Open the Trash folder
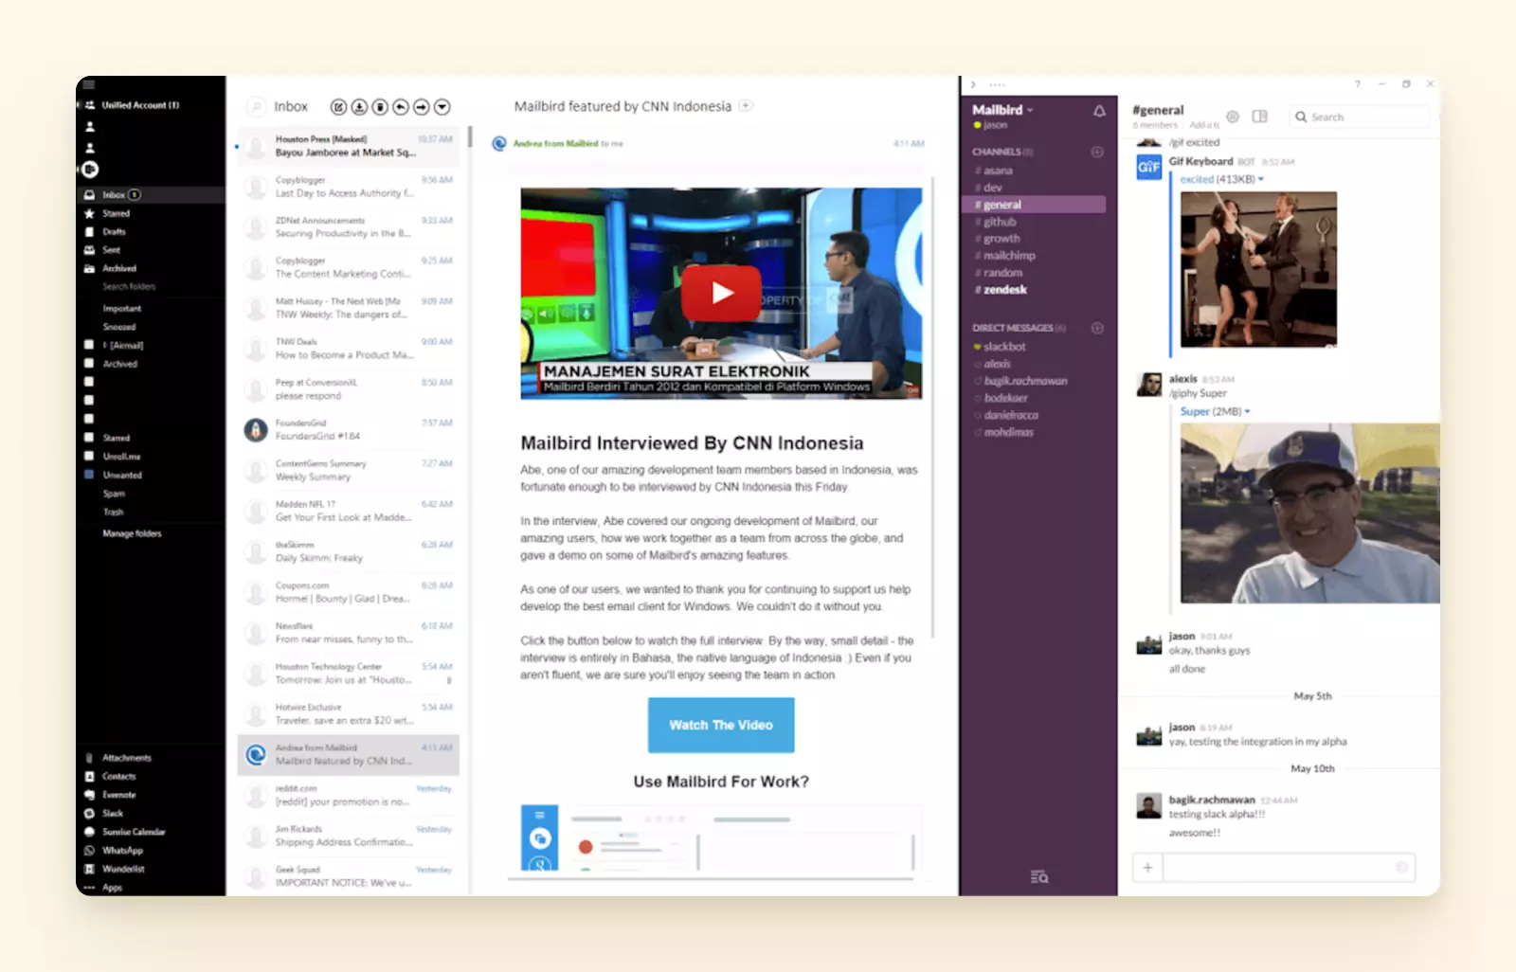 [114, 513]
